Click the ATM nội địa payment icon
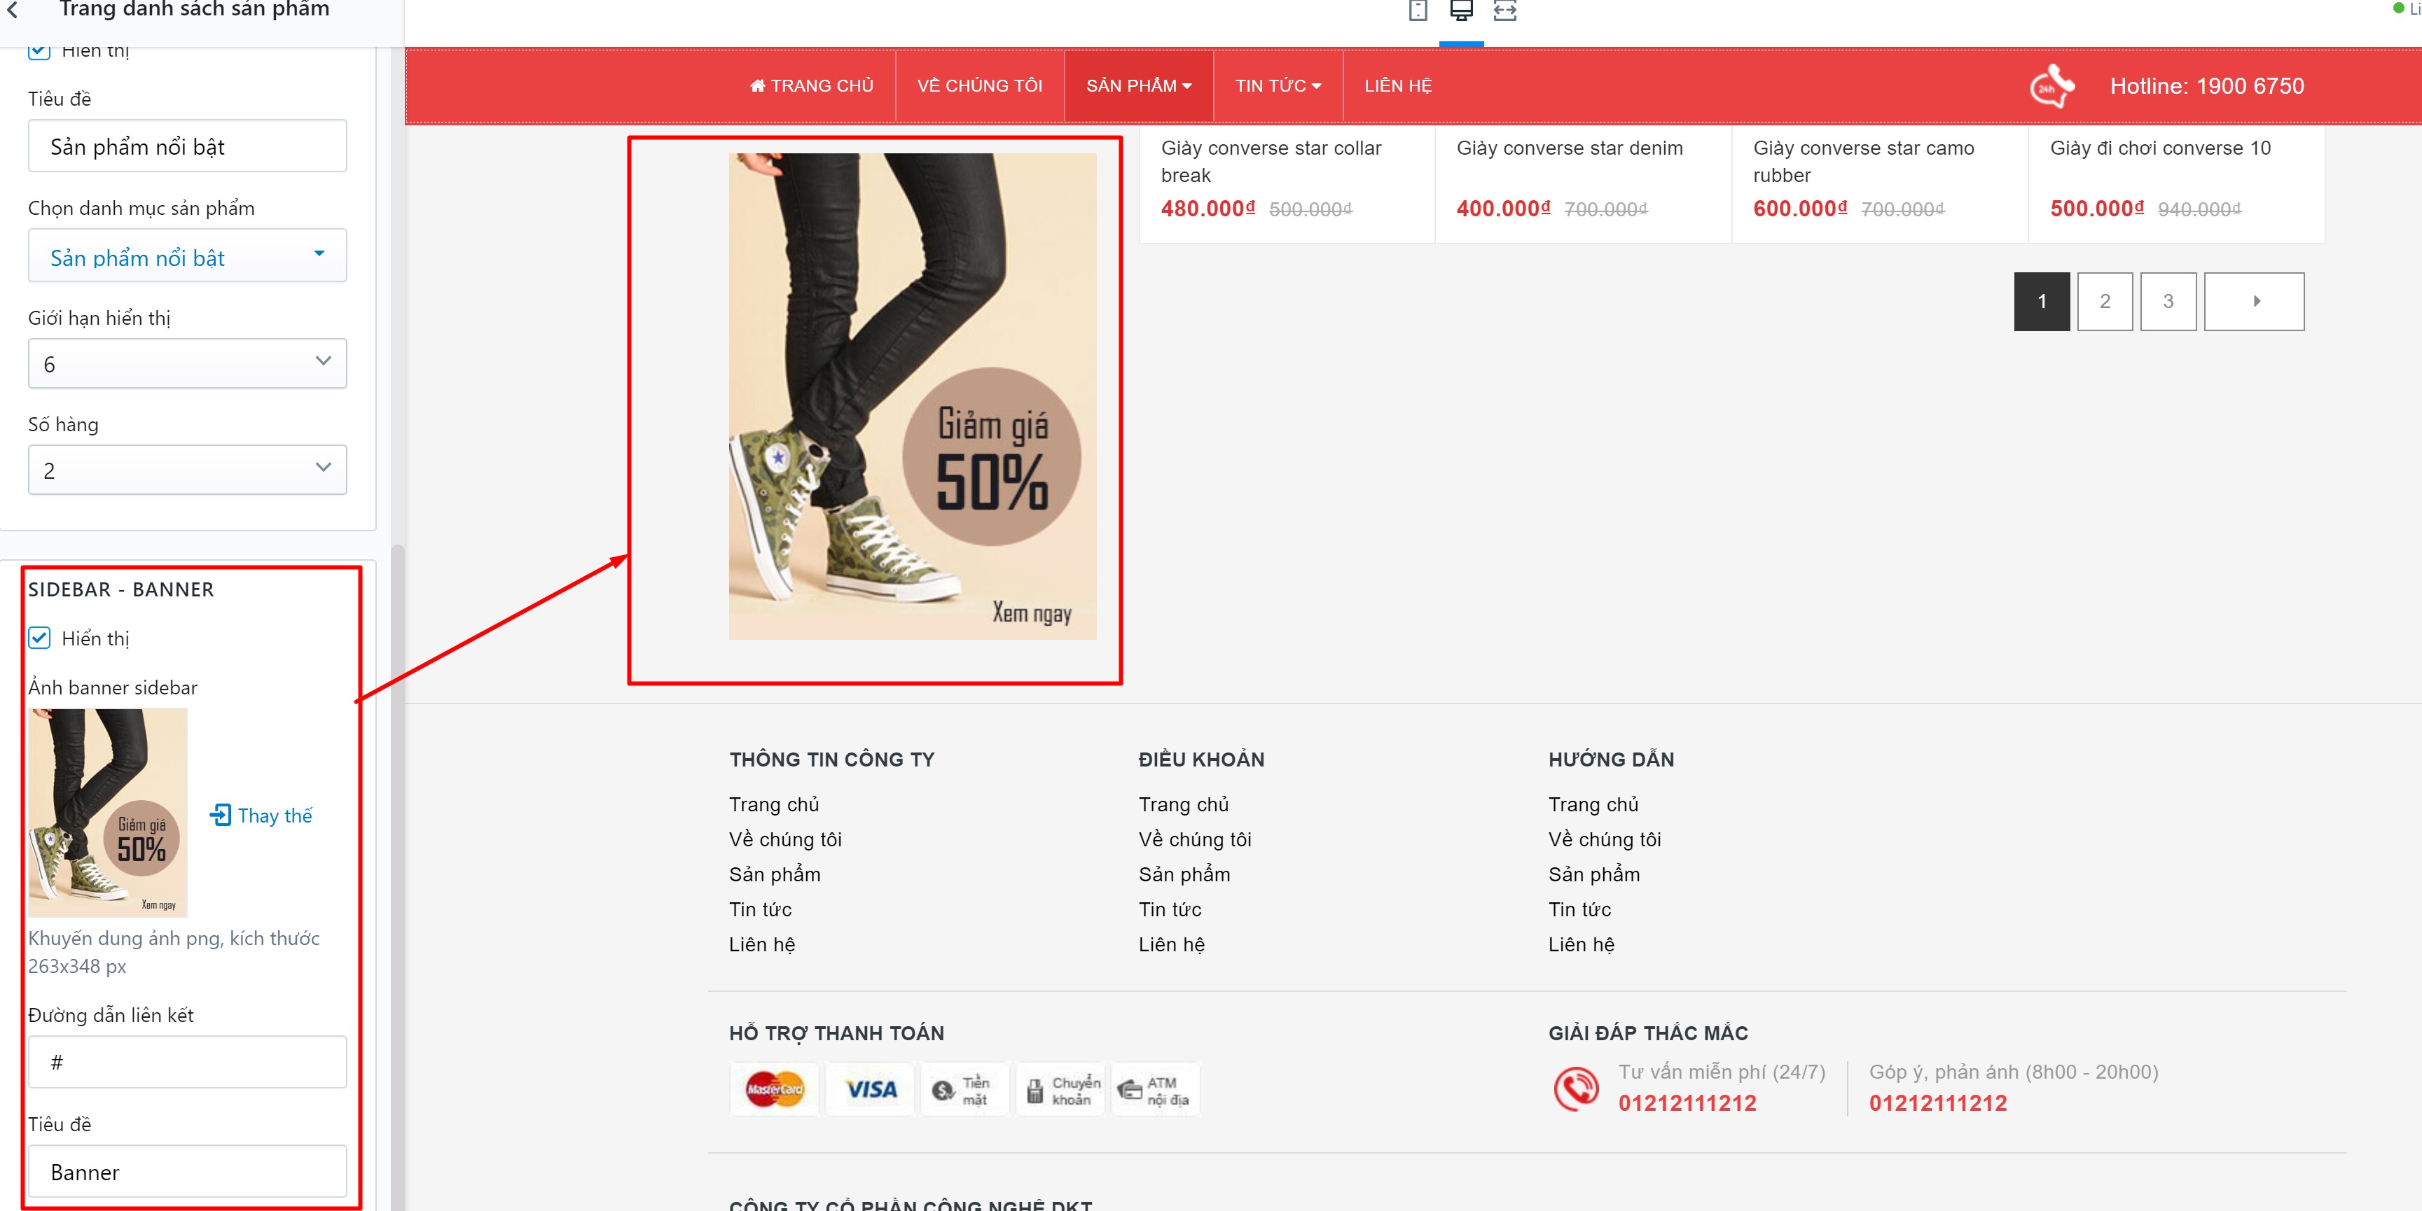2422x1211 pixels. (1156, 1090)
